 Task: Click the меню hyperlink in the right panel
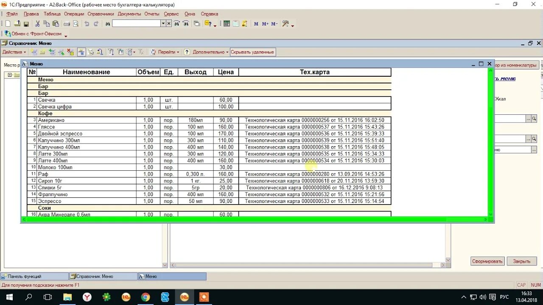505,78
